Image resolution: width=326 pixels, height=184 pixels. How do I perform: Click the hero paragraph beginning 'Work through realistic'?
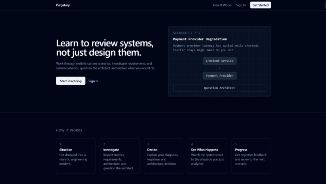[106, 66]
